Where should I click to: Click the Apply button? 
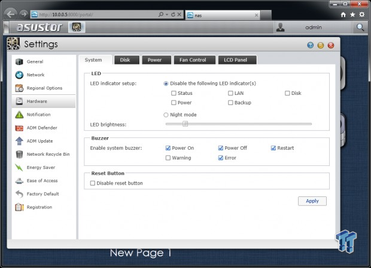pos(312,201)
